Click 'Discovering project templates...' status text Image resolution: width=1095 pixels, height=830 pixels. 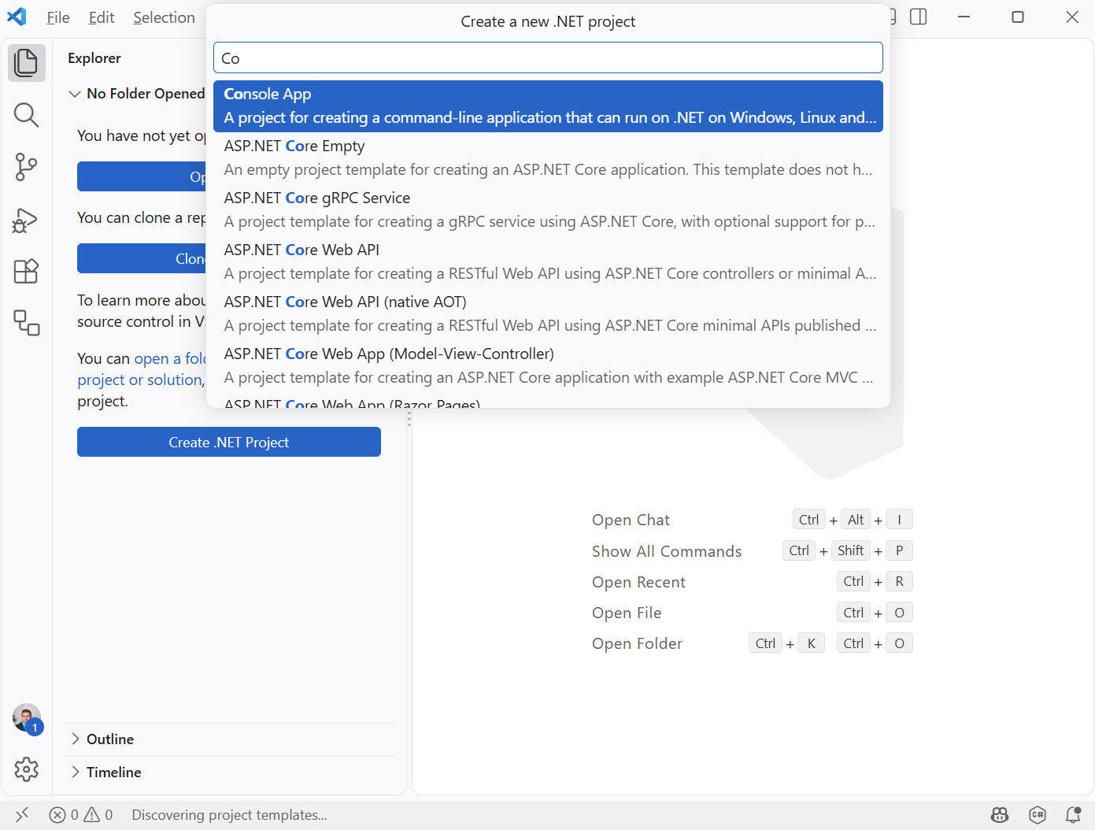tap(230, 815)
